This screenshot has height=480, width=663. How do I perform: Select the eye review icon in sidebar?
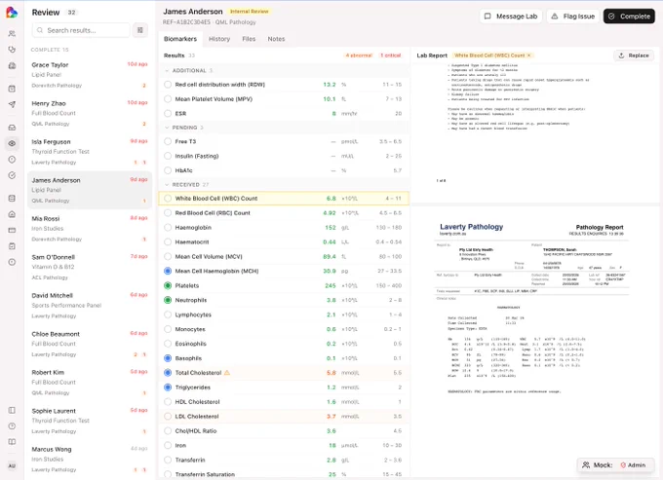(12, 143)
